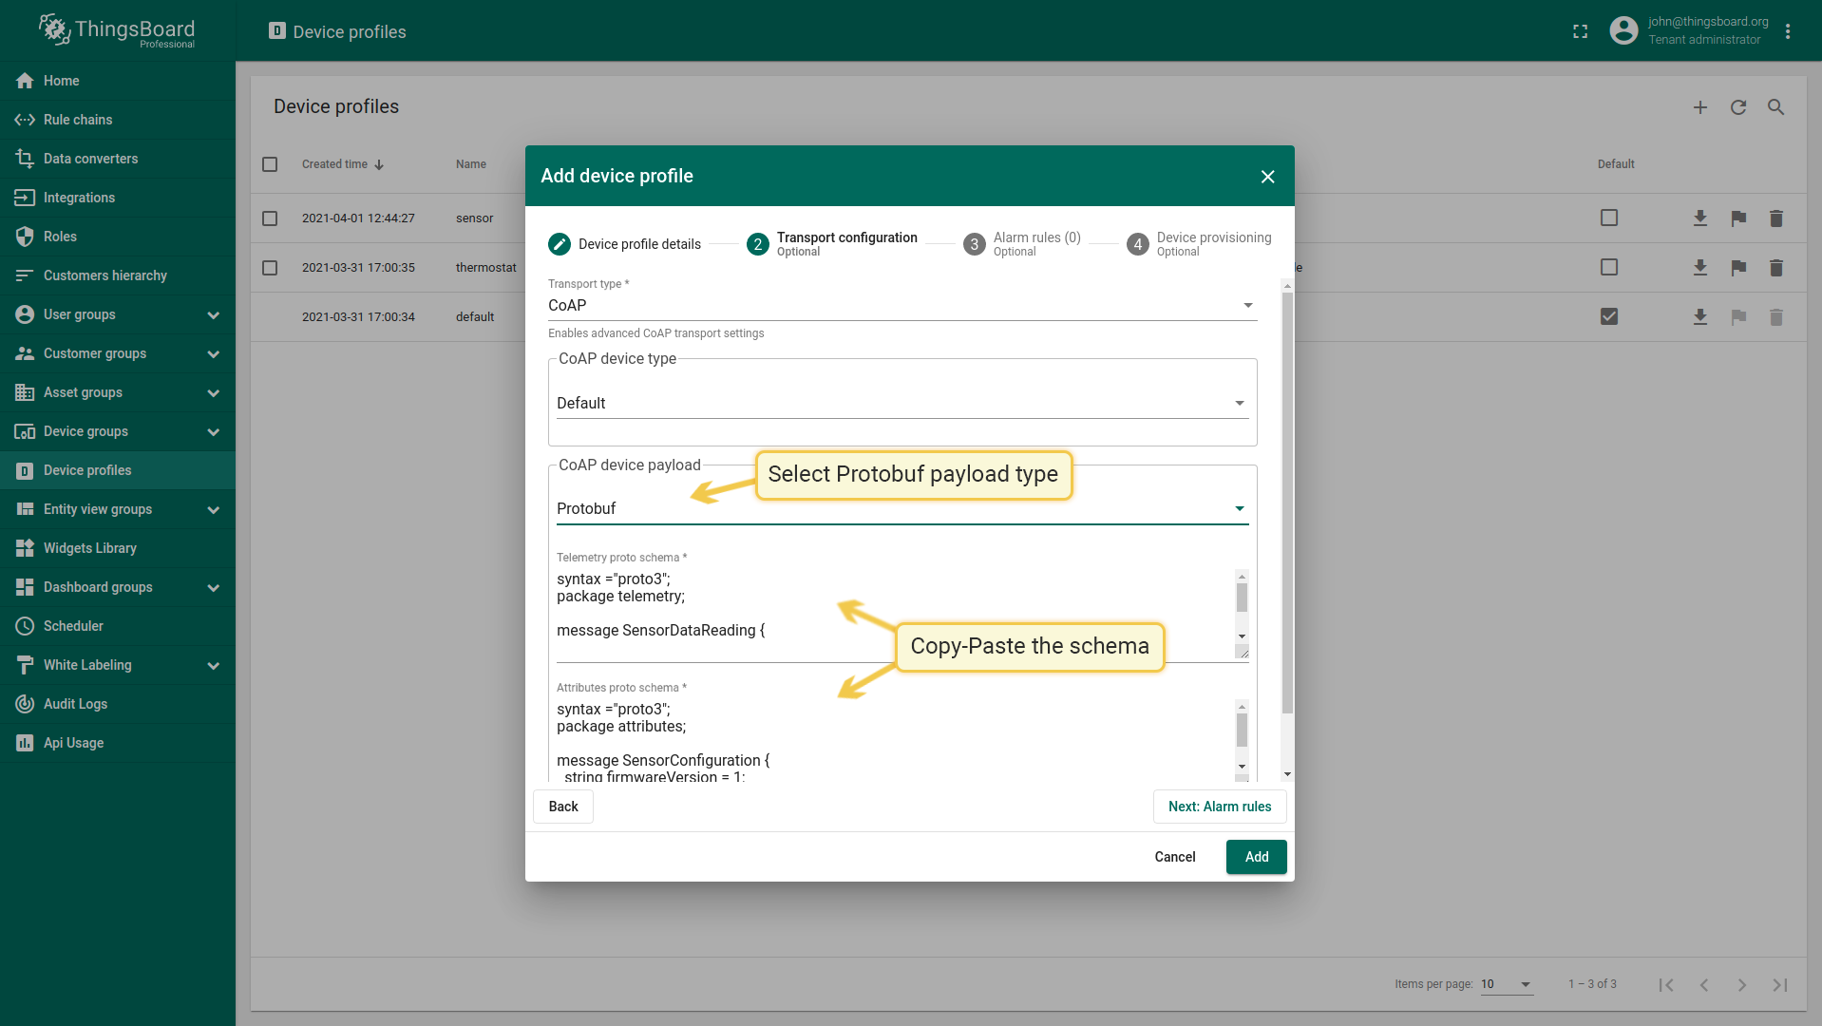Click the Add button
The height and width of the screenshot is (1026, 1822).
pyautogui.click(x=1256, y=857)
